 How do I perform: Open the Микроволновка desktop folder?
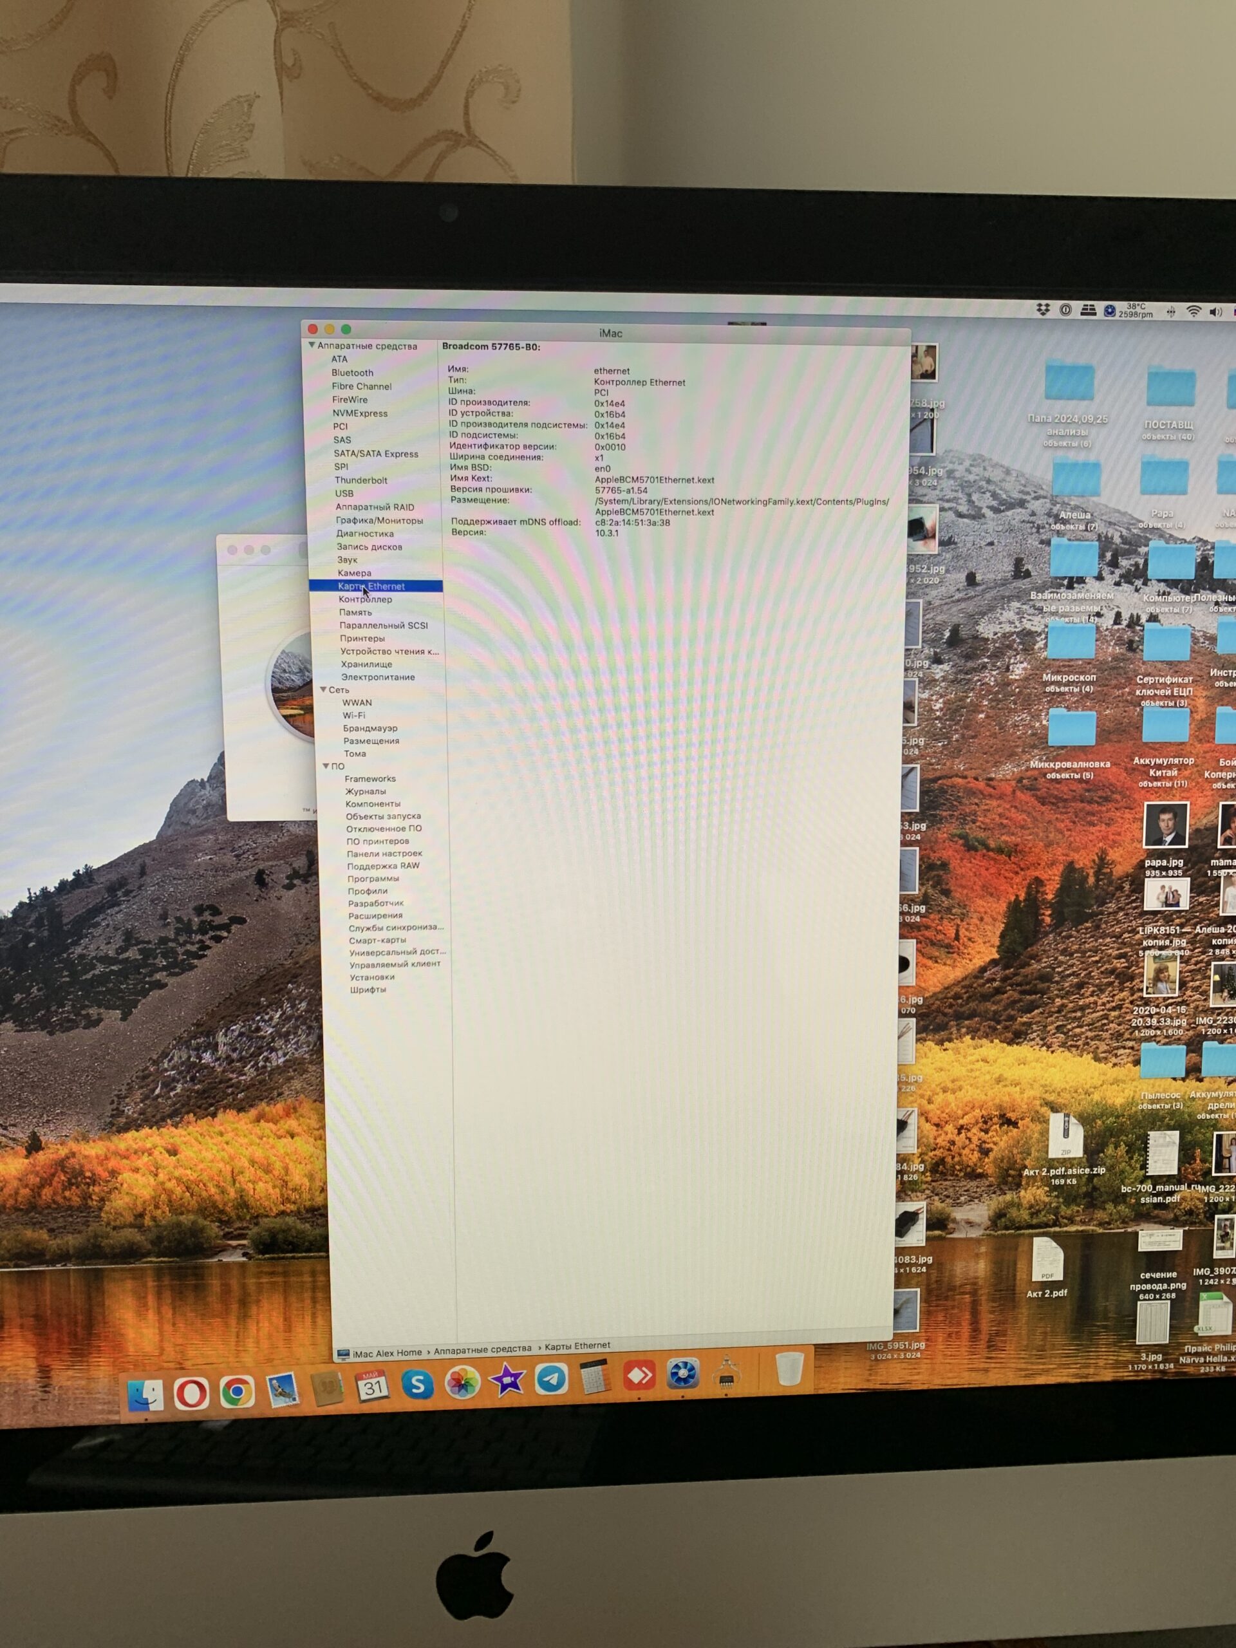[1071, 728]
